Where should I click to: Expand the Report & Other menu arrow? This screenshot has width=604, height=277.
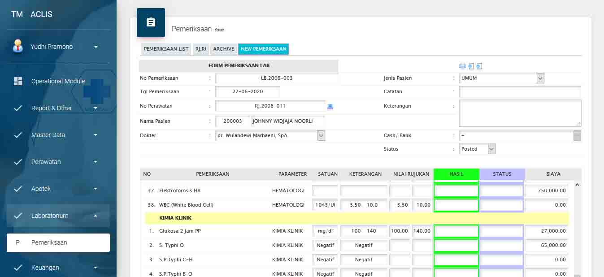(x=96, y=108)
